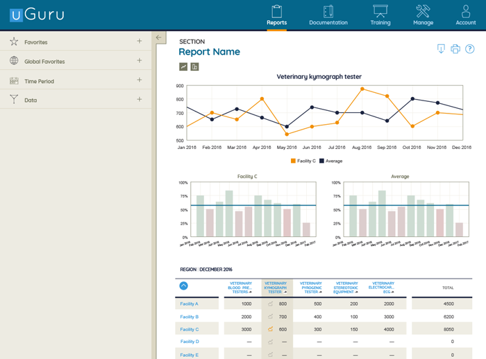The image size is (486, 359).
Task: Toggle chart icon for Facility A row
Action: click(271, 304)
